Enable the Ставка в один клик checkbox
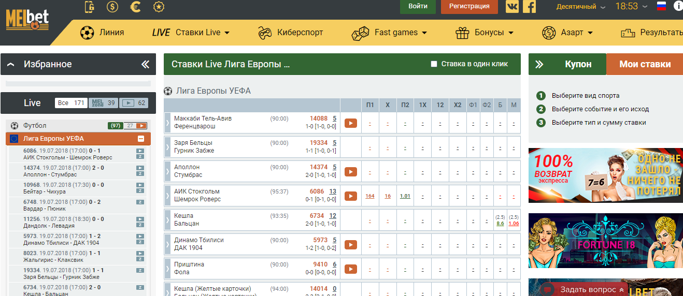683x296 pixels. coord(434,64)
